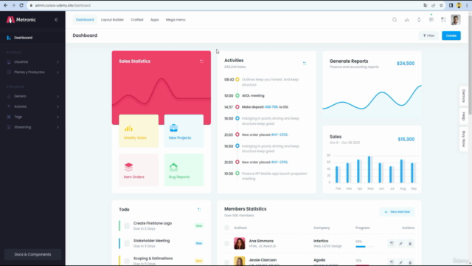Click the May bar in Sales chart
Viewport: 472px width, 266px height.
(369, 169)
